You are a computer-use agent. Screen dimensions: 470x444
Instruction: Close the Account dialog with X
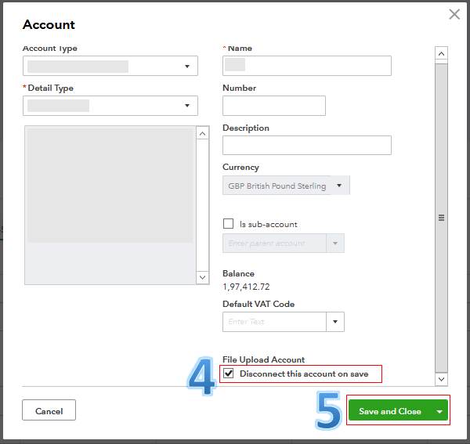coord(454,14)
